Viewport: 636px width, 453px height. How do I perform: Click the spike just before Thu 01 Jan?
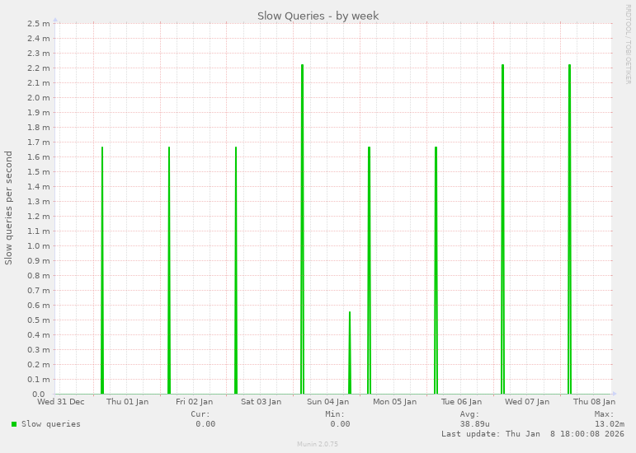(x=102, y=270)
